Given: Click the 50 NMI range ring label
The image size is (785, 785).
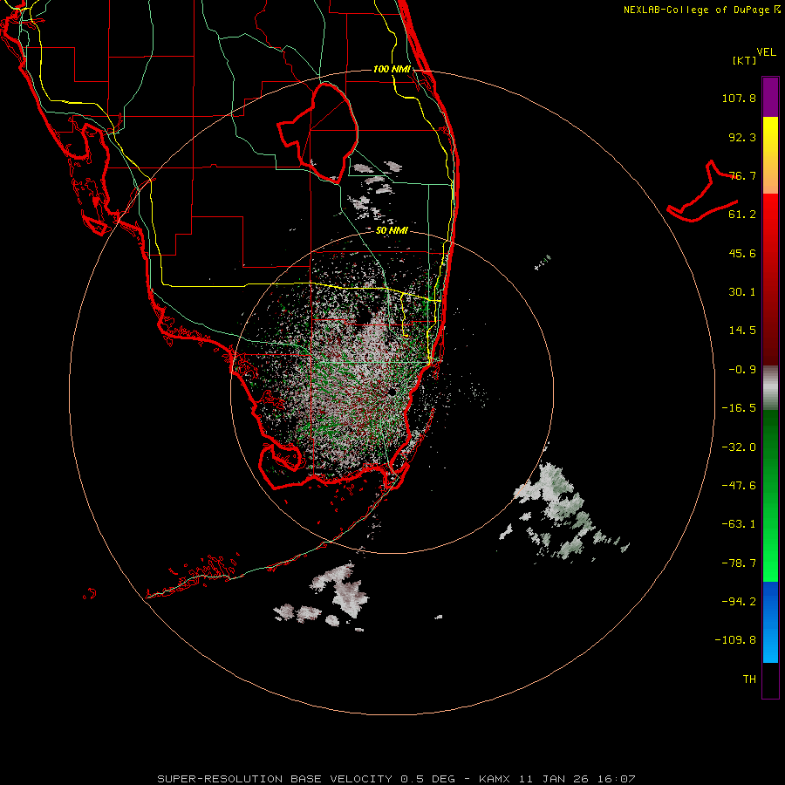Looking at the screenshot, I should click(x=392, y=231).
